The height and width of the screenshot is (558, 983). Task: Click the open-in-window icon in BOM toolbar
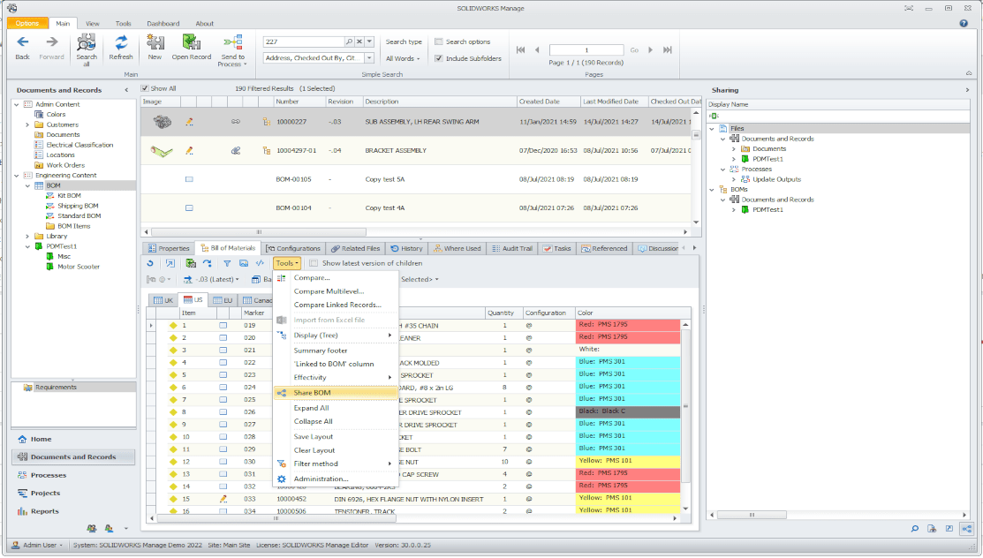(170, 263)
